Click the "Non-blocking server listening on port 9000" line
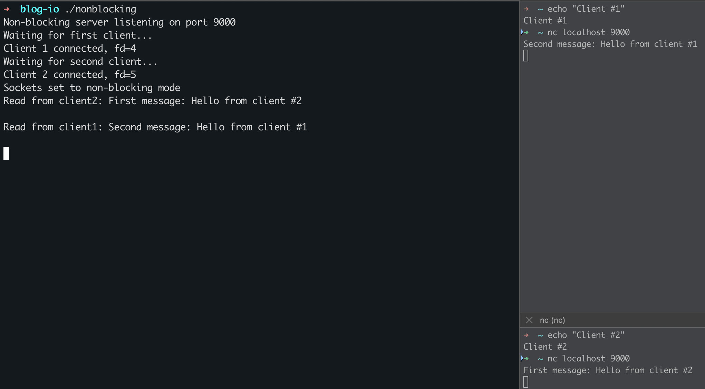705x389 pixels. (119, 22)
